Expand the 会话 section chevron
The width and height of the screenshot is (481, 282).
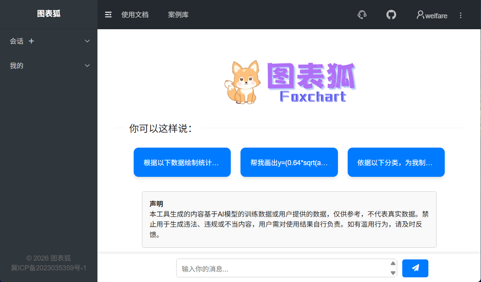pyautogui.click(x=87, y=41)
